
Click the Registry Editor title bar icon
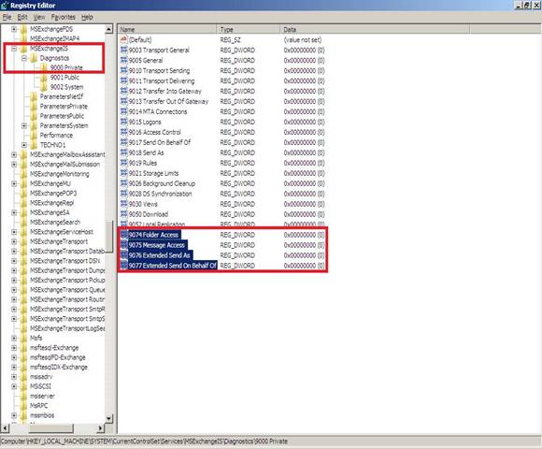pos(5,6)
